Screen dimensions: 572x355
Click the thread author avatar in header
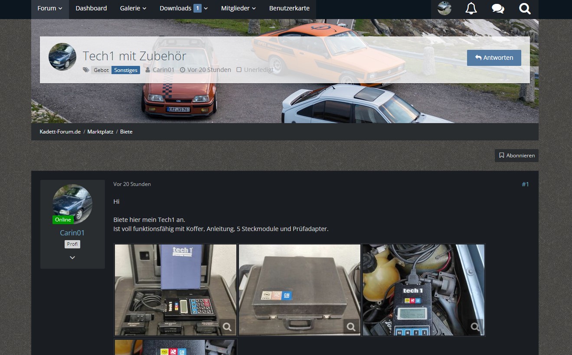pos(62,57)
